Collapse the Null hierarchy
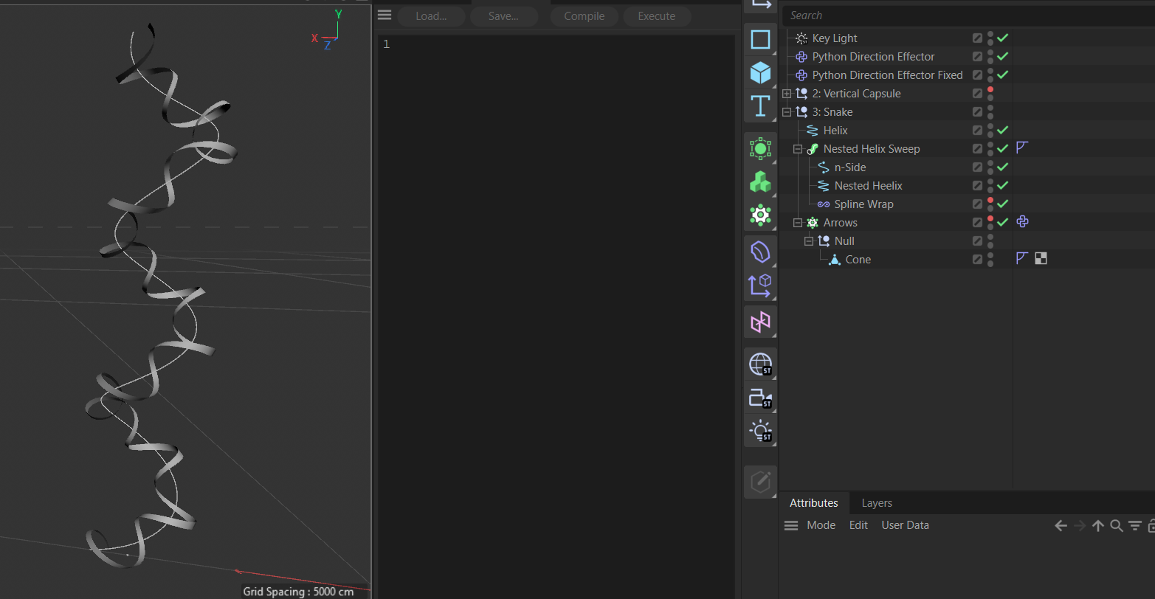 [x=809, y=241]
